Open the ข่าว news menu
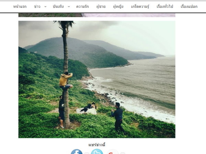The height and width of the screenshot is (154, 206). (37, 7)
